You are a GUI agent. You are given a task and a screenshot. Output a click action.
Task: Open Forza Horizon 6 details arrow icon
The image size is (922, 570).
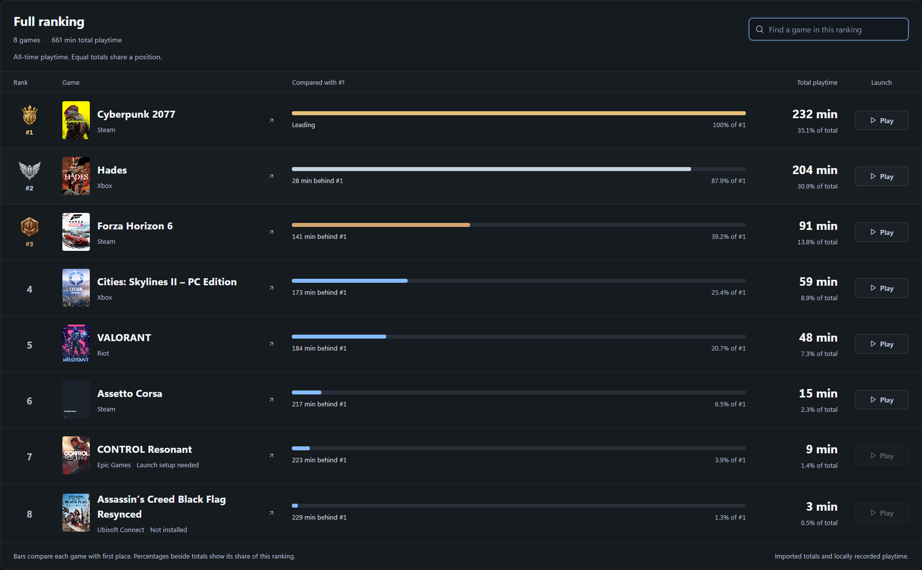click(271, 232)
